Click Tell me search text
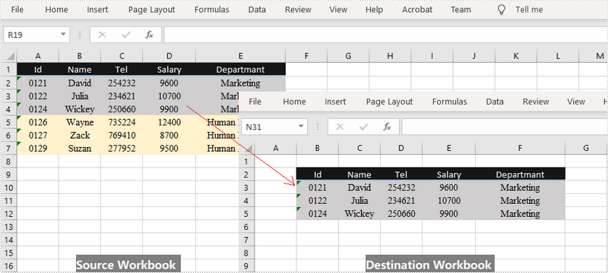 (x=529, y=10)
